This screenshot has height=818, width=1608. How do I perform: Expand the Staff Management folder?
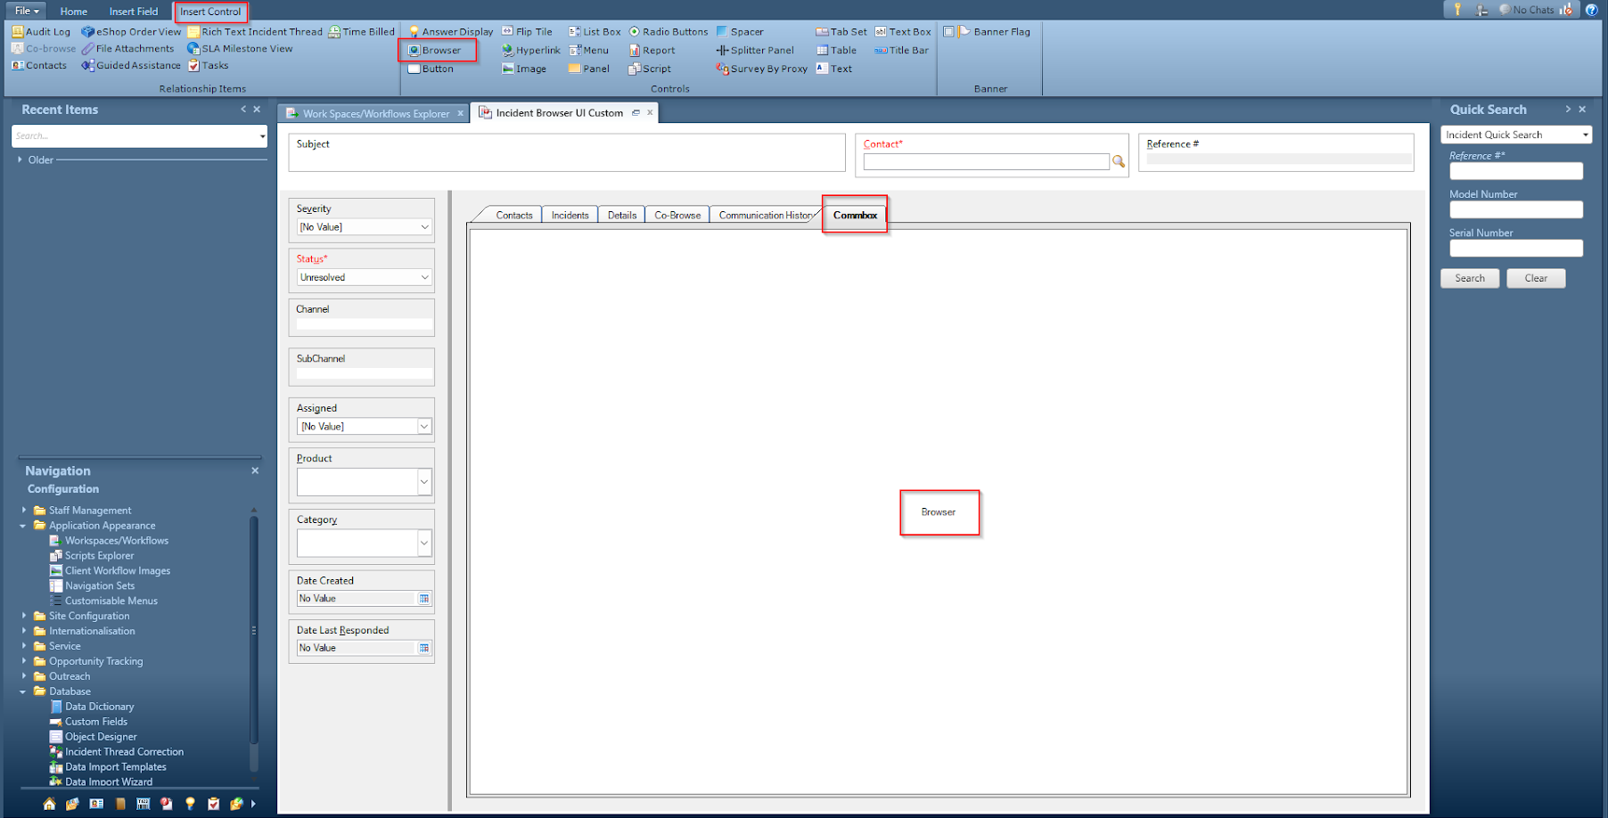click(x=24, y=510)
